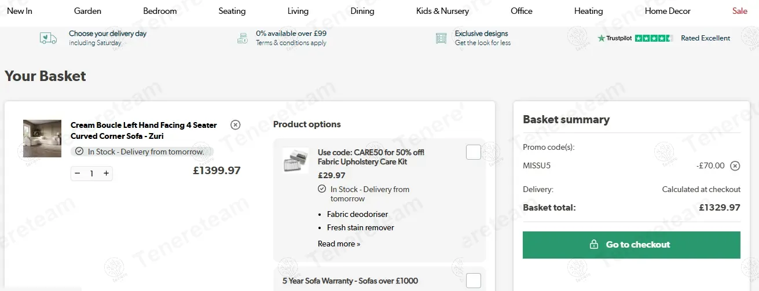The height and width of the screenshot is (291, 759).
Task: Decrease sofa quantity with minus button
Action: [78, 174]
